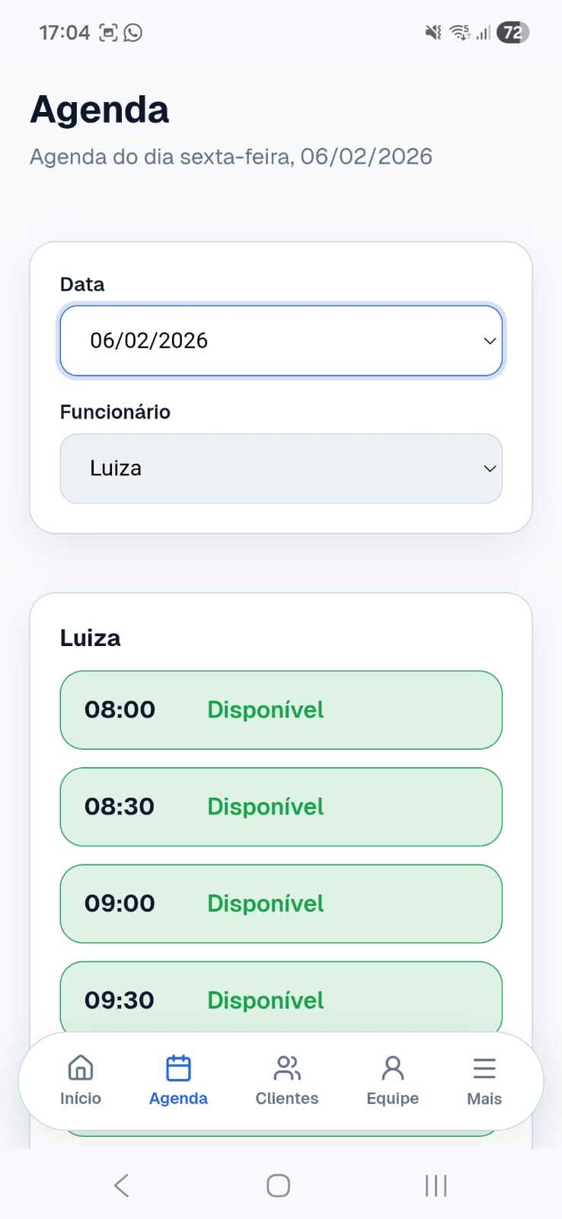Open the Mais hamburger menu icon
The image size is (562, 1219).
[x=484, y=1068]
